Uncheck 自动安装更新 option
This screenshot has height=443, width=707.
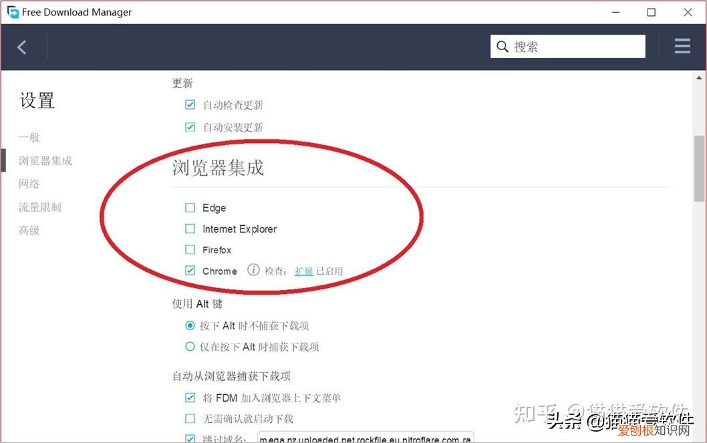pyautogui.click(x=190, y=126)
